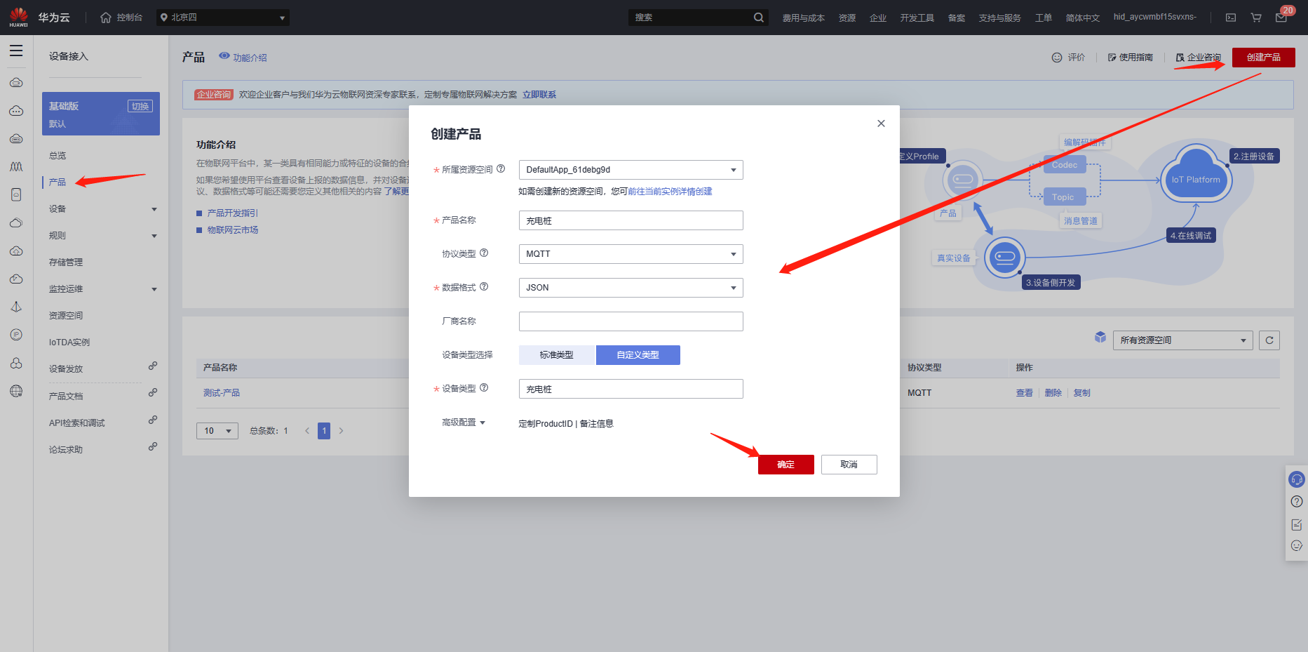Click the empty 厂商名称 input field

tap(631, 321)
